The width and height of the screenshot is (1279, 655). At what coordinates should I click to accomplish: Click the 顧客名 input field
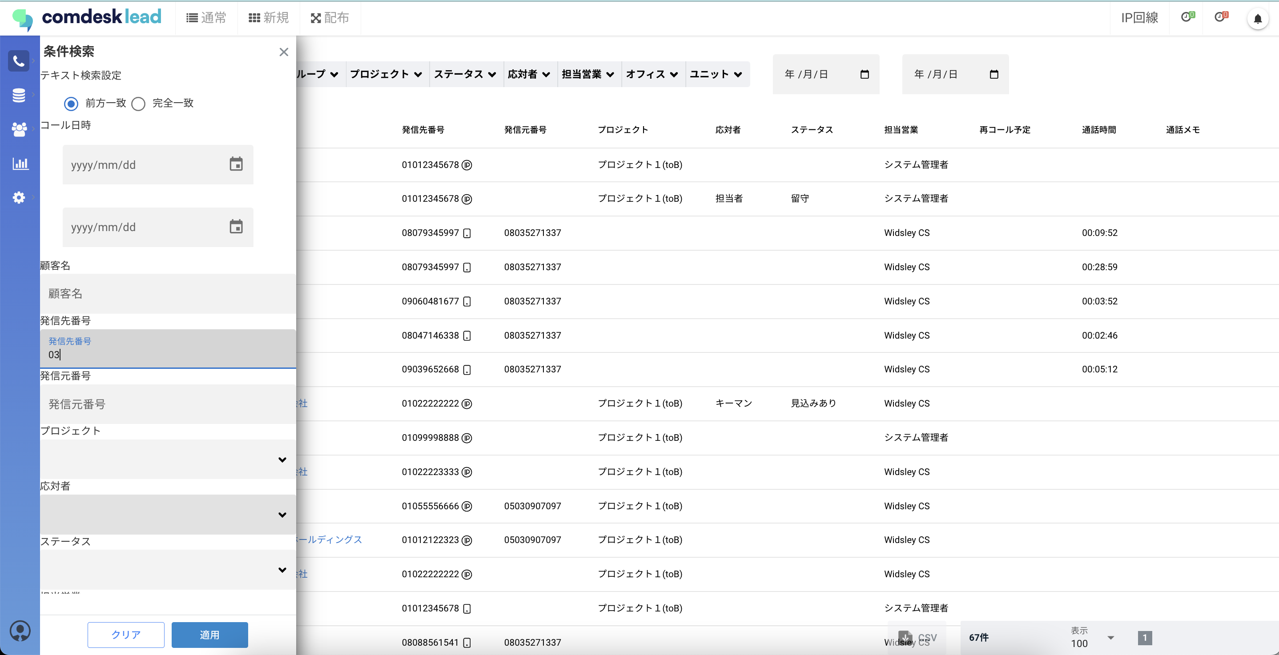point(168,294)
